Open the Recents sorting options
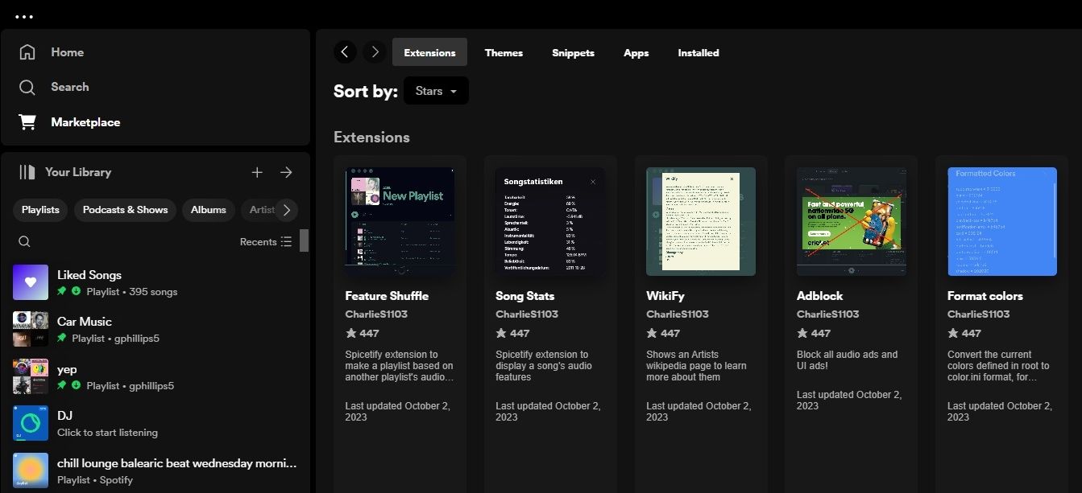This screenshot has width=1082, height=493. coord(266,241)
